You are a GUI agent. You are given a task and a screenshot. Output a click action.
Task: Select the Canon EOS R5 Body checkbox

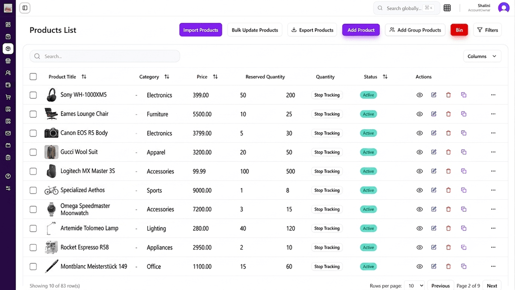point(33,133)
